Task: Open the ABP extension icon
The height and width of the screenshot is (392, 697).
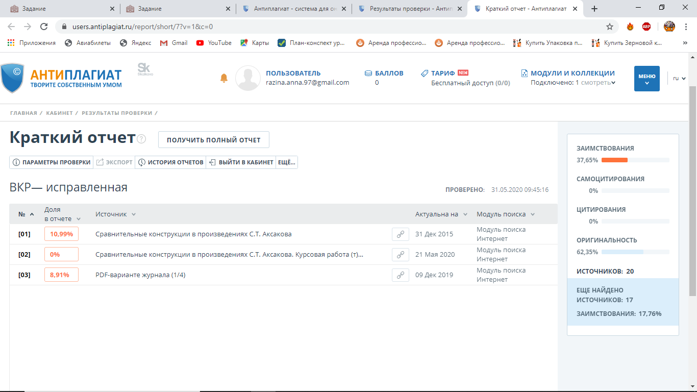Action: click(646, 27)
